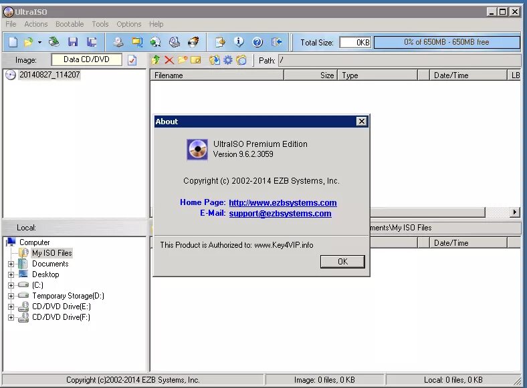Sort by Size column header
Viewport: 527px width, 388px height.
310,75
